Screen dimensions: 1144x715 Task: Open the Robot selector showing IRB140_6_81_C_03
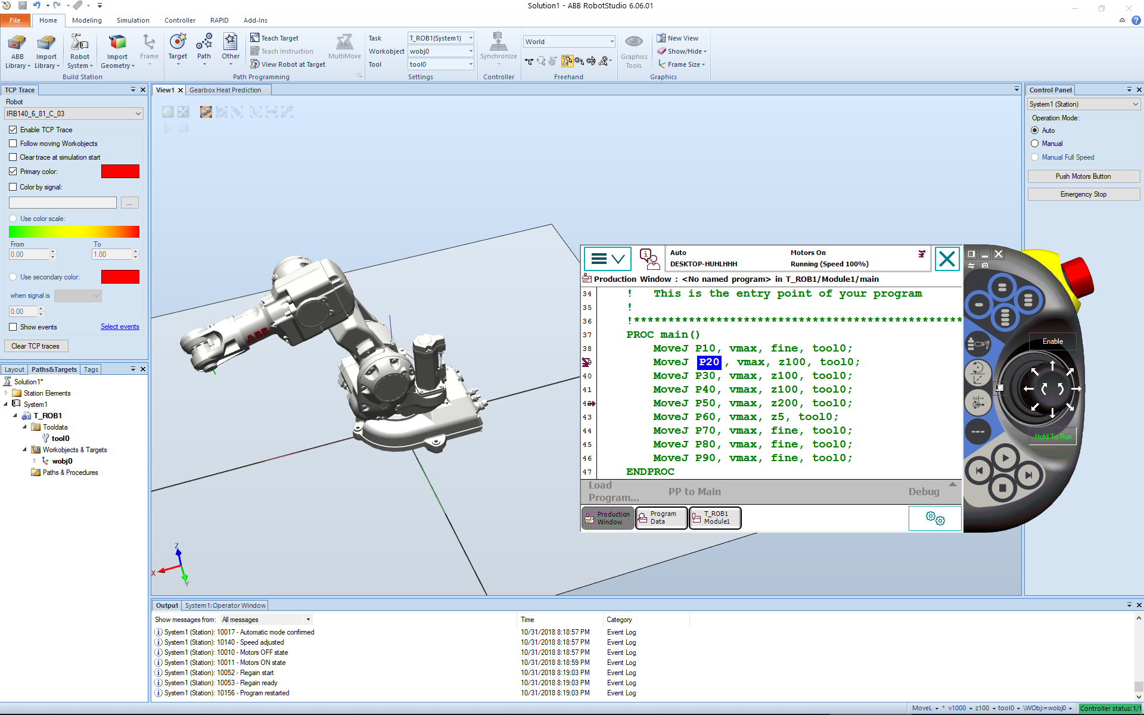point(74,113)
